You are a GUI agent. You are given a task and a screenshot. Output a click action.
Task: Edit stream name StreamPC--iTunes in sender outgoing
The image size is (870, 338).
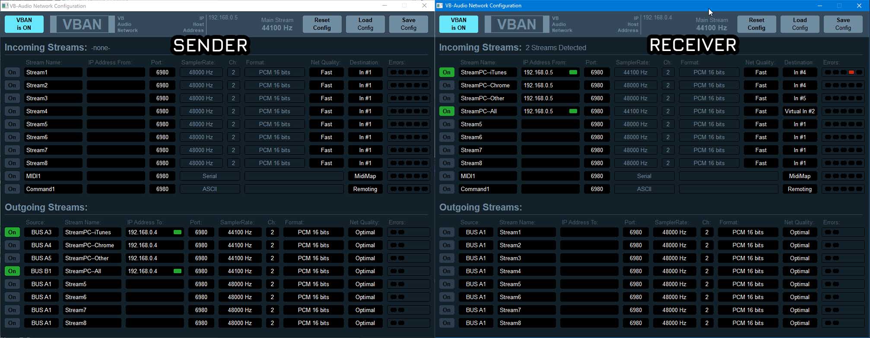point(92,232)
